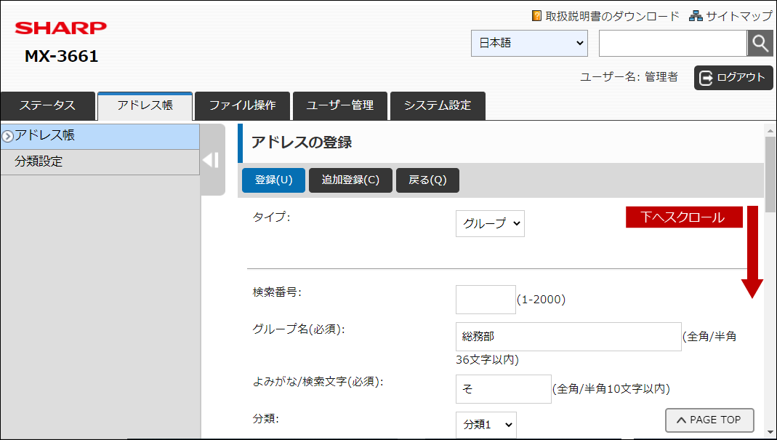Click the 戻る(Q) button
This screenshot has width=777, height=440.
[x=427, y=180]
